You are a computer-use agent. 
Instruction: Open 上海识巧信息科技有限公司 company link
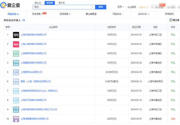pos(33,100)
